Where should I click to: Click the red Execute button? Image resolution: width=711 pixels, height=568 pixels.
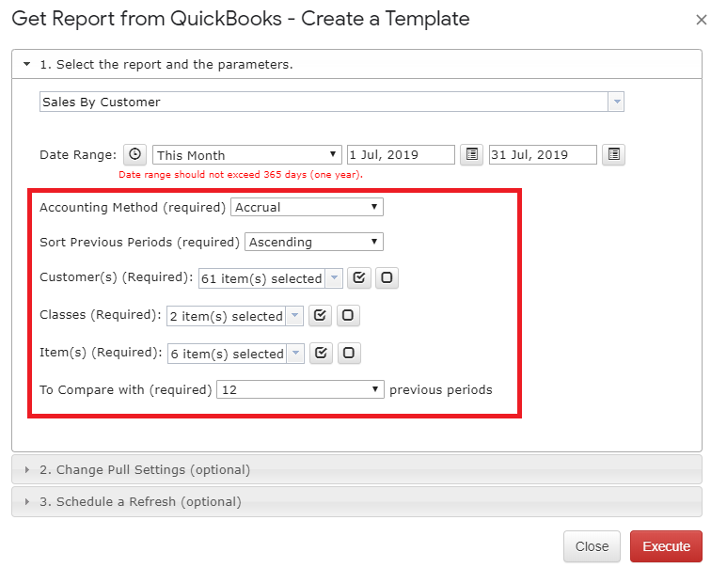666,546
